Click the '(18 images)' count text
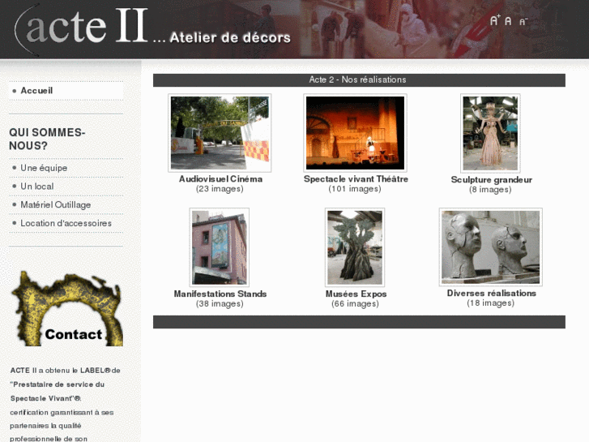This screenshot has width=589, height=442. pyautogui.click(x=491, y=303)
